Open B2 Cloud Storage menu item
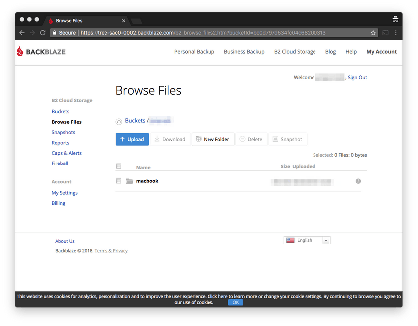 click(x=295, y=52)
